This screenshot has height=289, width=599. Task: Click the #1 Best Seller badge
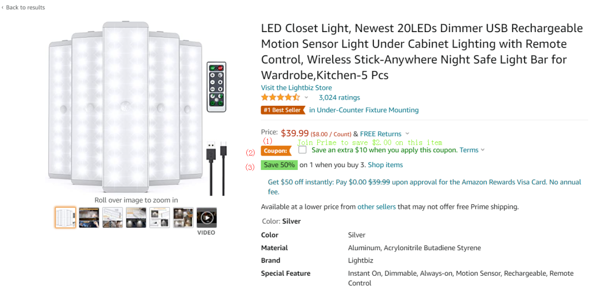pyautogui.click(x=282, y=110)
